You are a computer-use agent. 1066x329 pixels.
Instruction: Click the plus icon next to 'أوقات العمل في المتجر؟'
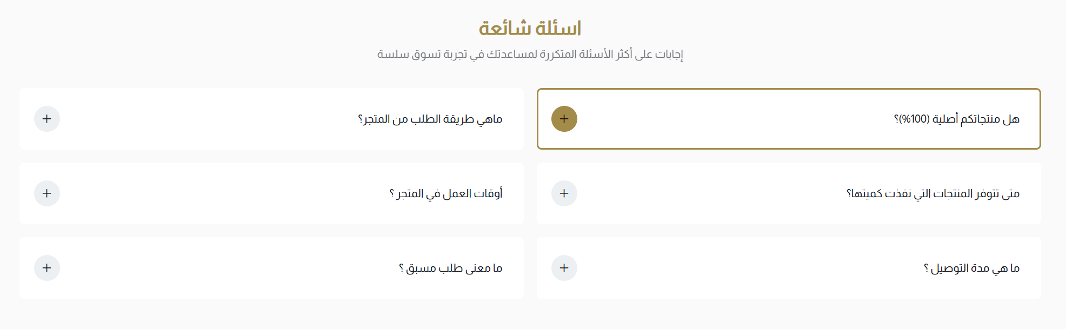pos(48,193)
